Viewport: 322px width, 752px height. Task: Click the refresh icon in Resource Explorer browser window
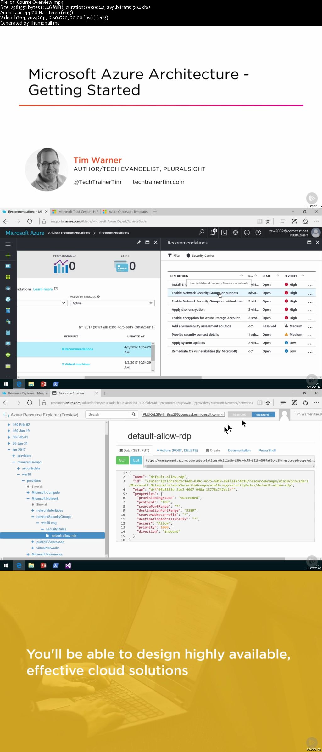pyautogui.click(x=30, y=403)
